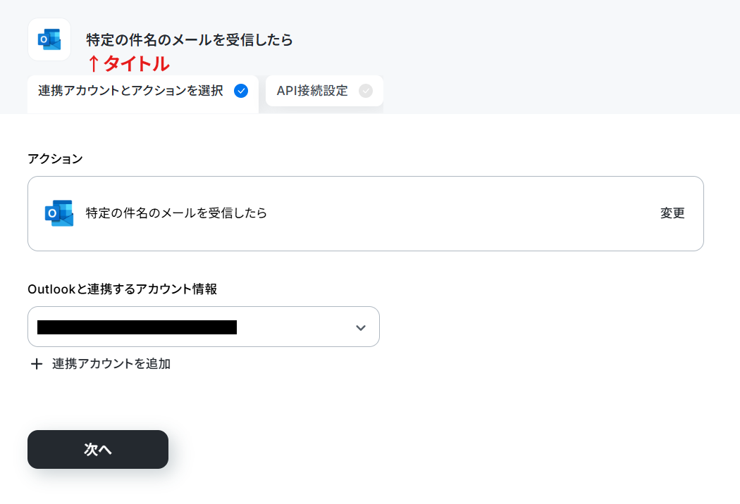The width and height of the screenshot is (740, 504).
Task: Click the アクション section label
Action: [x=55, y=159]
